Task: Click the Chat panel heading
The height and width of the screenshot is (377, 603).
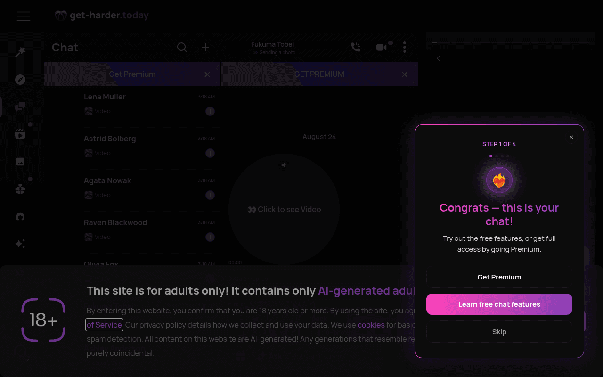Action: point(65,47)
